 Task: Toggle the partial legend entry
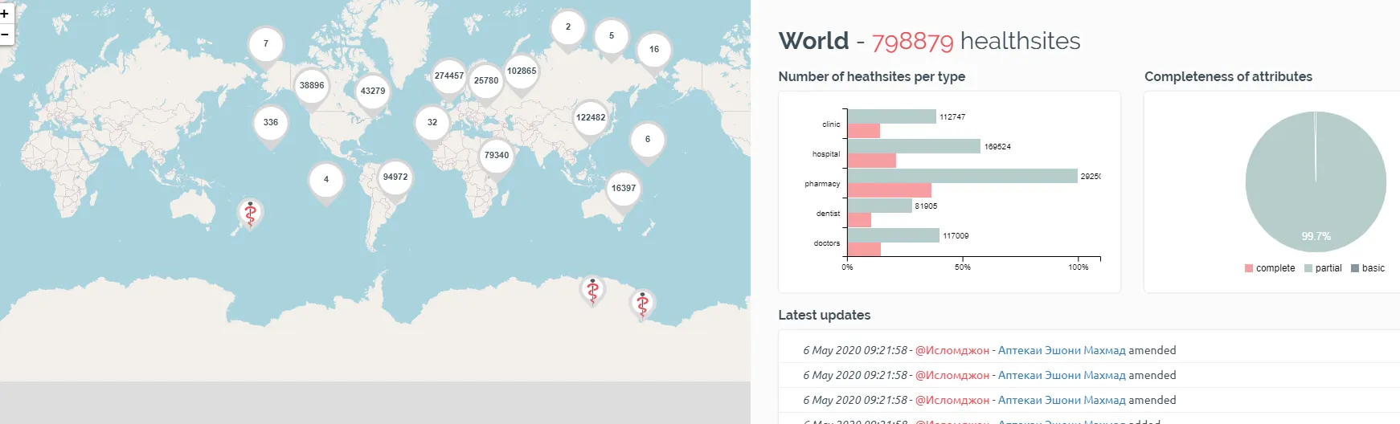1323,268
